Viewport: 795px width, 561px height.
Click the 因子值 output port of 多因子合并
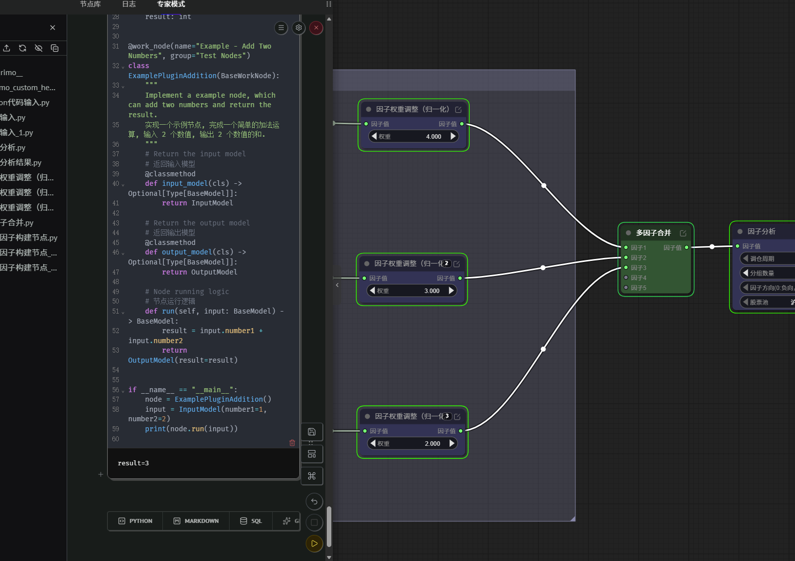pyautogui.click(x=687, y=247)
